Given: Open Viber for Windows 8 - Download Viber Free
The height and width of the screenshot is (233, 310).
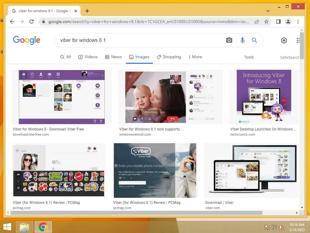Looking at the screenshot, I should pos(48,129).
